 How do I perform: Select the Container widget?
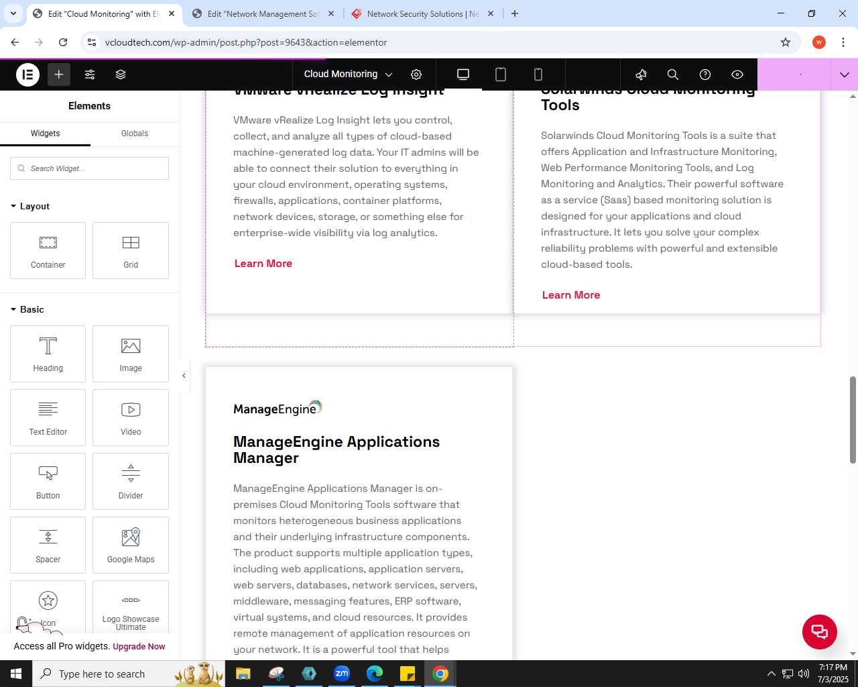pos(48,250)
